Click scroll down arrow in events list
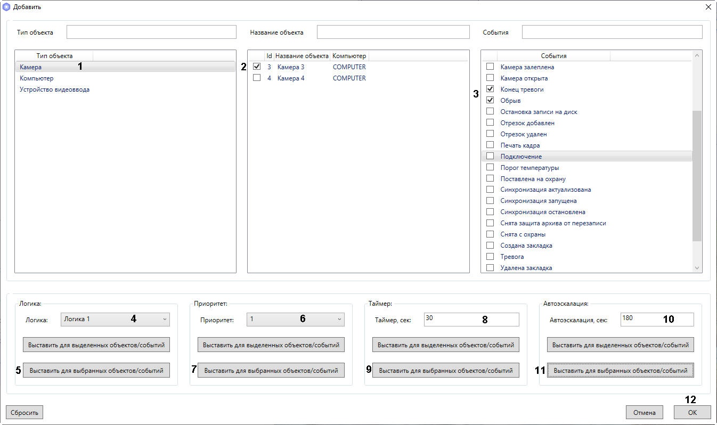This screenshot has height=425, width=717. pyautogui.click(x=697, y=268)
